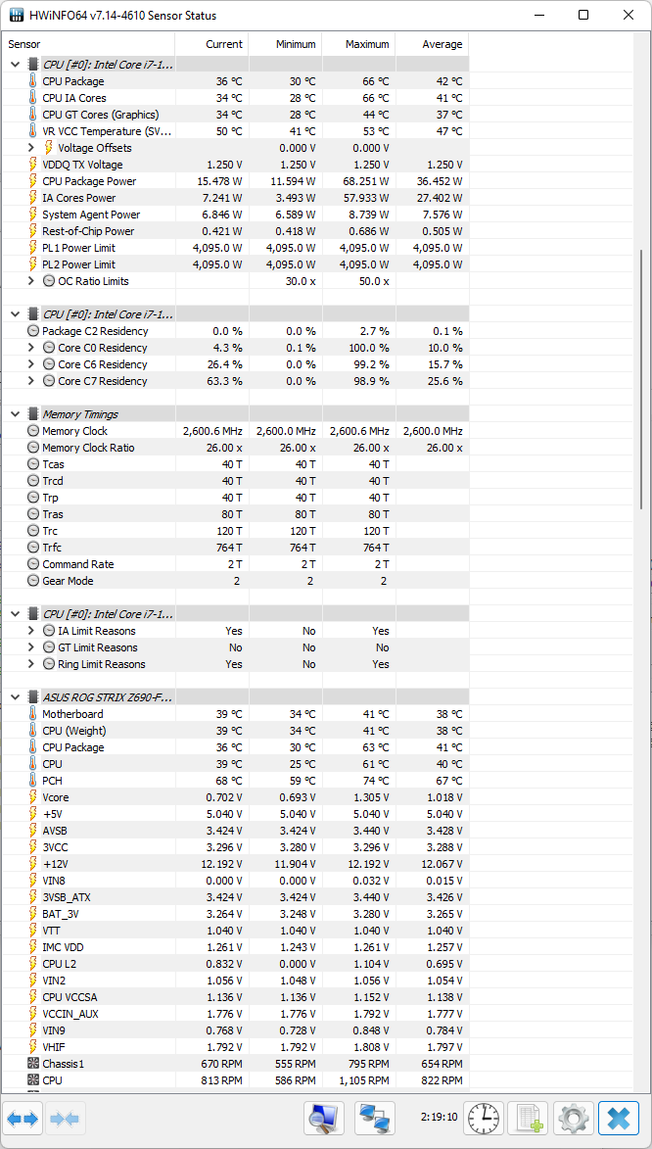Image resolution: width=652 pixels, height=1149 pixels.
Task: Click the expand layout arrows button
Action: pyautogui.click(x=23, y=1119)
